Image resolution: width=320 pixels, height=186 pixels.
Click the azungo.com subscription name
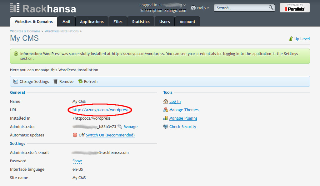click(x=175, y=10)
